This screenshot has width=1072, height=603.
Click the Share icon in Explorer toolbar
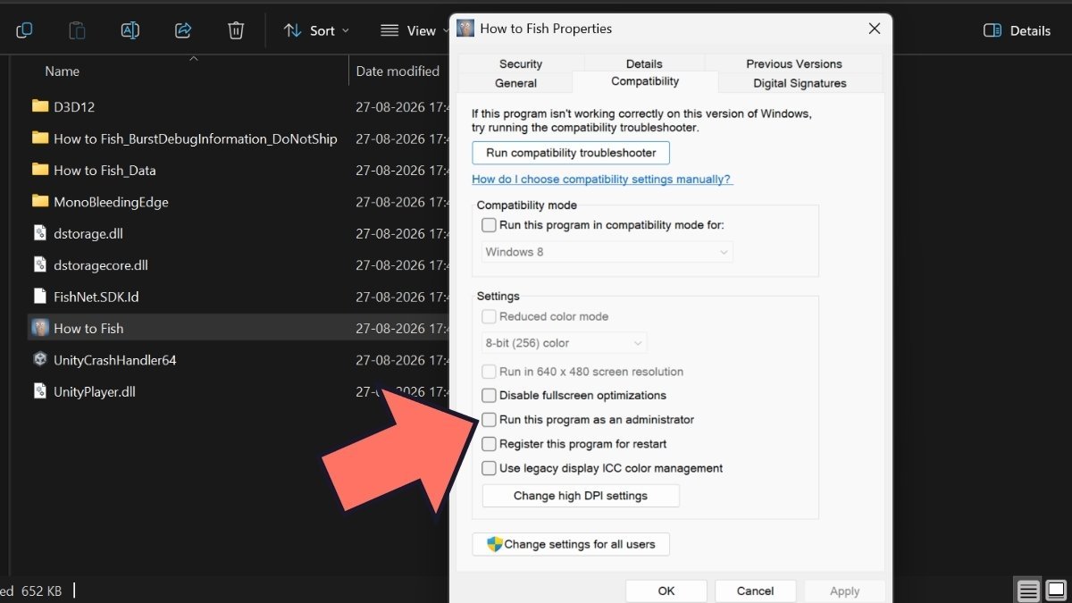coord(183,30)
